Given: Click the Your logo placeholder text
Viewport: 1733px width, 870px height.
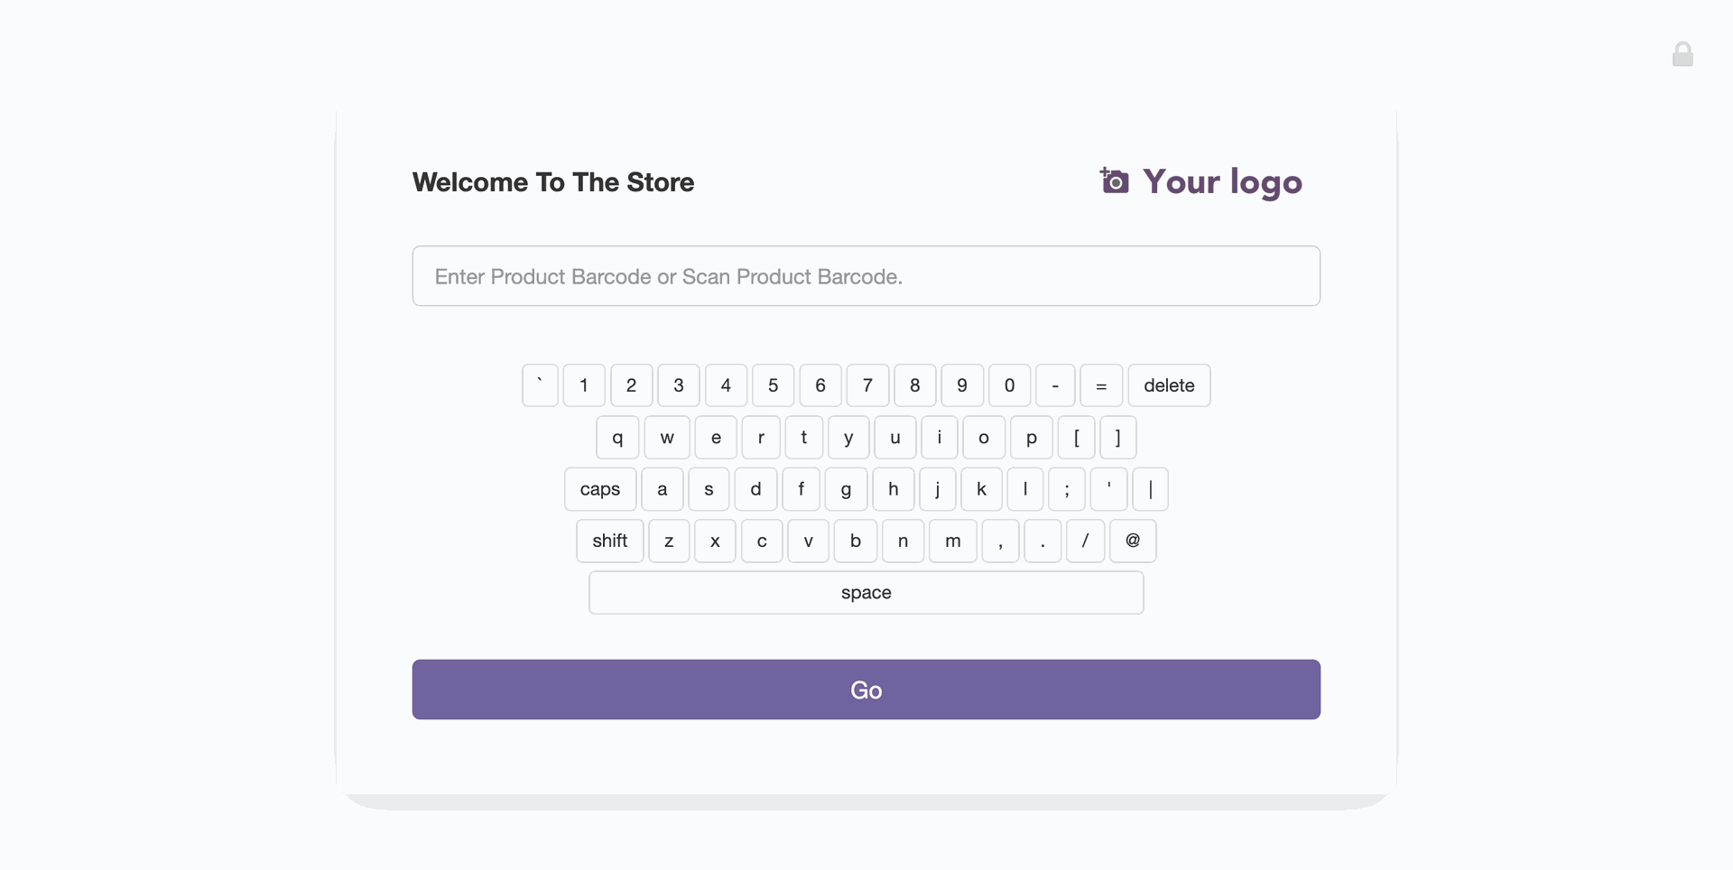Looking at the screenshot, I should [1222, 182].
